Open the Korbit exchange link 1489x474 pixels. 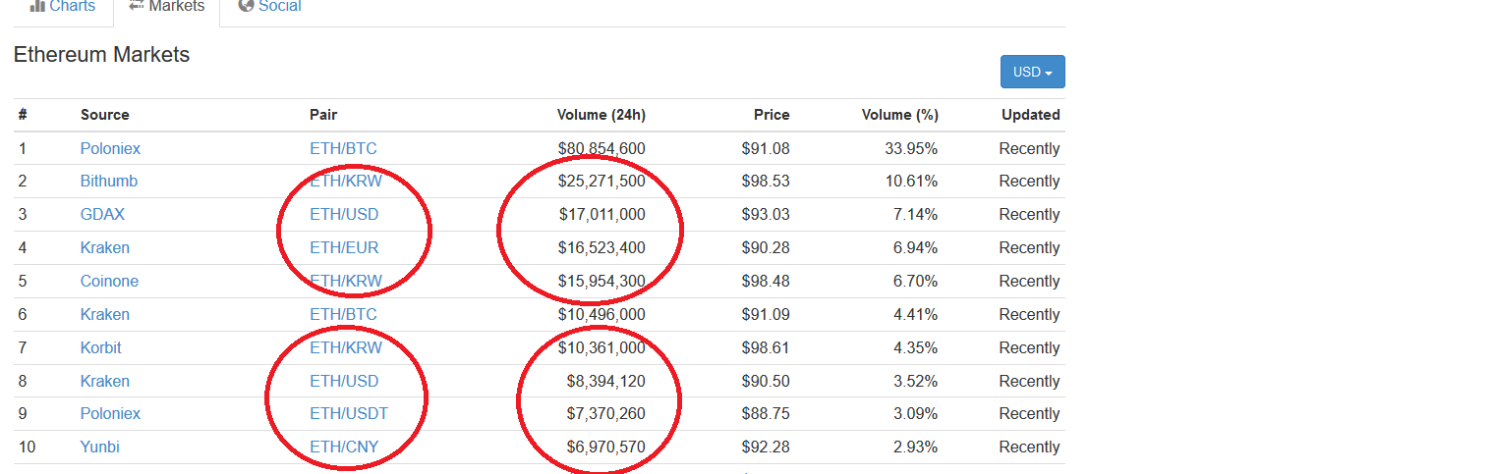[x=101, y=348]
